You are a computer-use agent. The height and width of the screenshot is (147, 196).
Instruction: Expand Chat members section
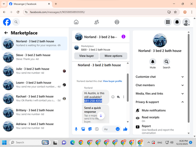[160, 85]
